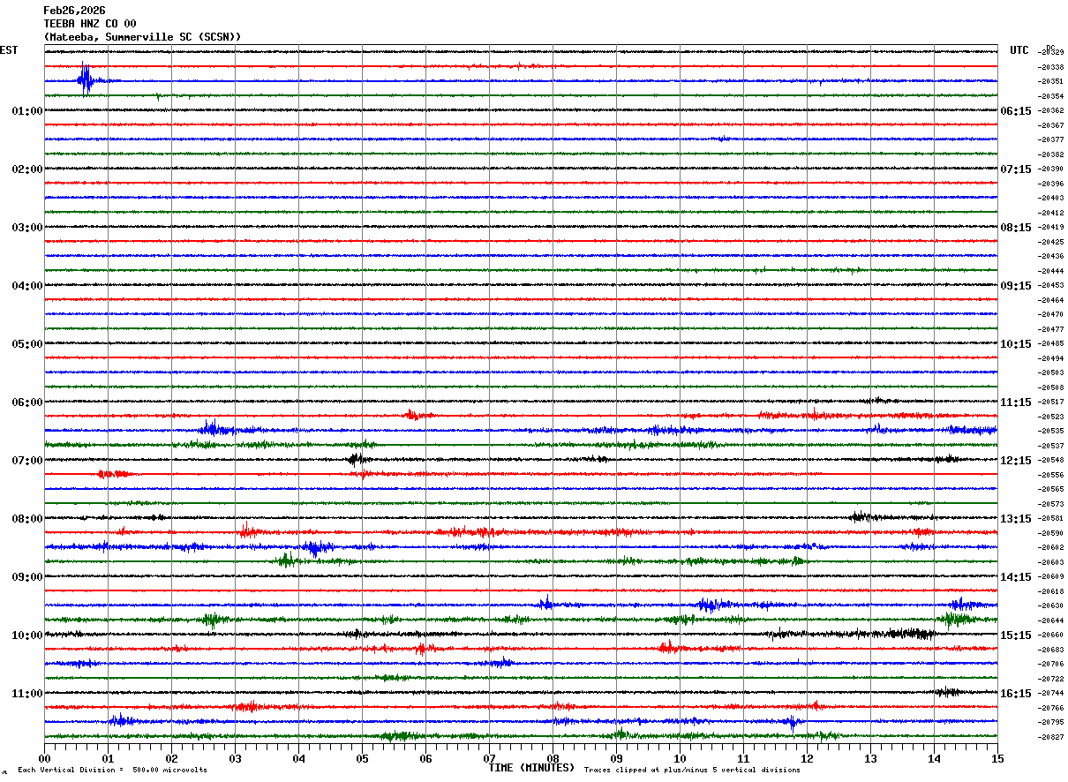Click the DC offset value "-20419"
Image resolution: width=1068 pixels, height=782 pixels.
click(1051, 227)
